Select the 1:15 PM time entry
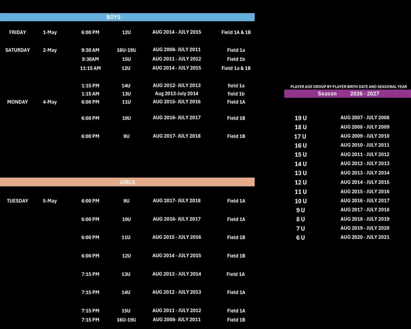Screen dimensions: 411x329 [x=90, y=85]
